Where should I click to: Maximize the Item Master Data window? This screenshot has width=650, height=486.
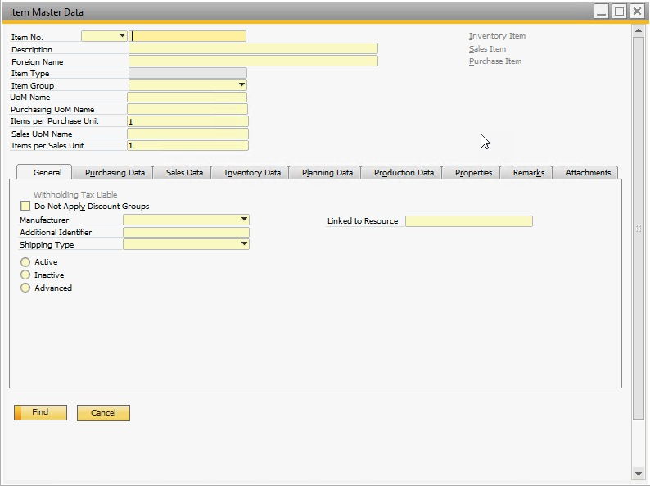tap(620, 11)
